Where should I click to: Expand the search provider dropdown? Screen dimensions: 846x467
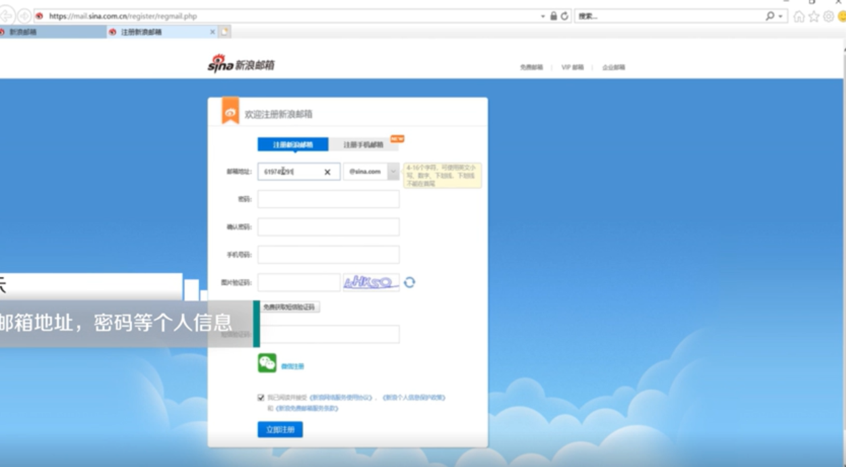coord(780,16)
